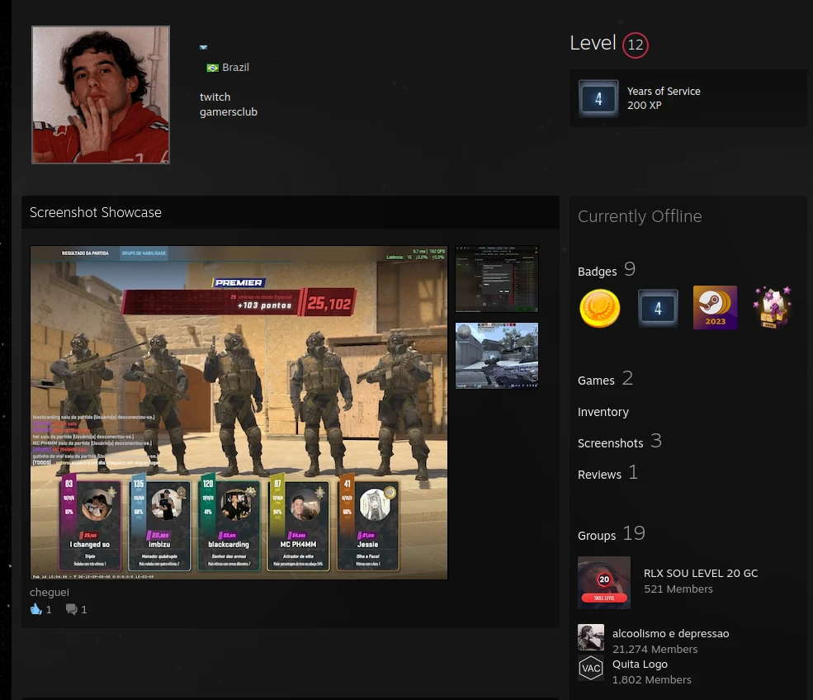Click the Quita Logo VAC group icon
Image resolution: width=813 pixels, height=700 pixels.
pyautogui.click(x=591, y=668)
